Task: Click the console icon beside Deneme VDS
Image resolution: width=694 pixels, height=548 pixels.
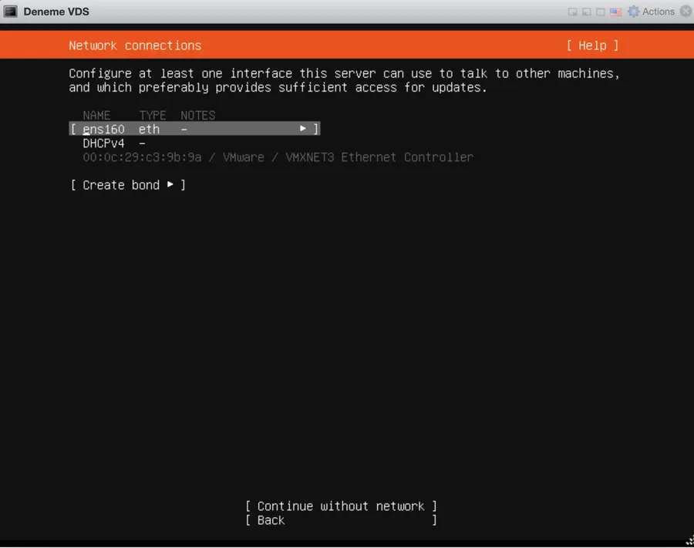Action: click(x=10, y=12)
